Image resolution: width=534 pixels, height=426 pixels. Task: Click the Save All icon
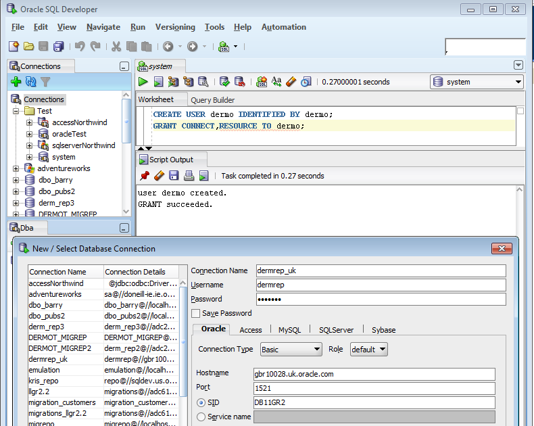coord(59,47)
